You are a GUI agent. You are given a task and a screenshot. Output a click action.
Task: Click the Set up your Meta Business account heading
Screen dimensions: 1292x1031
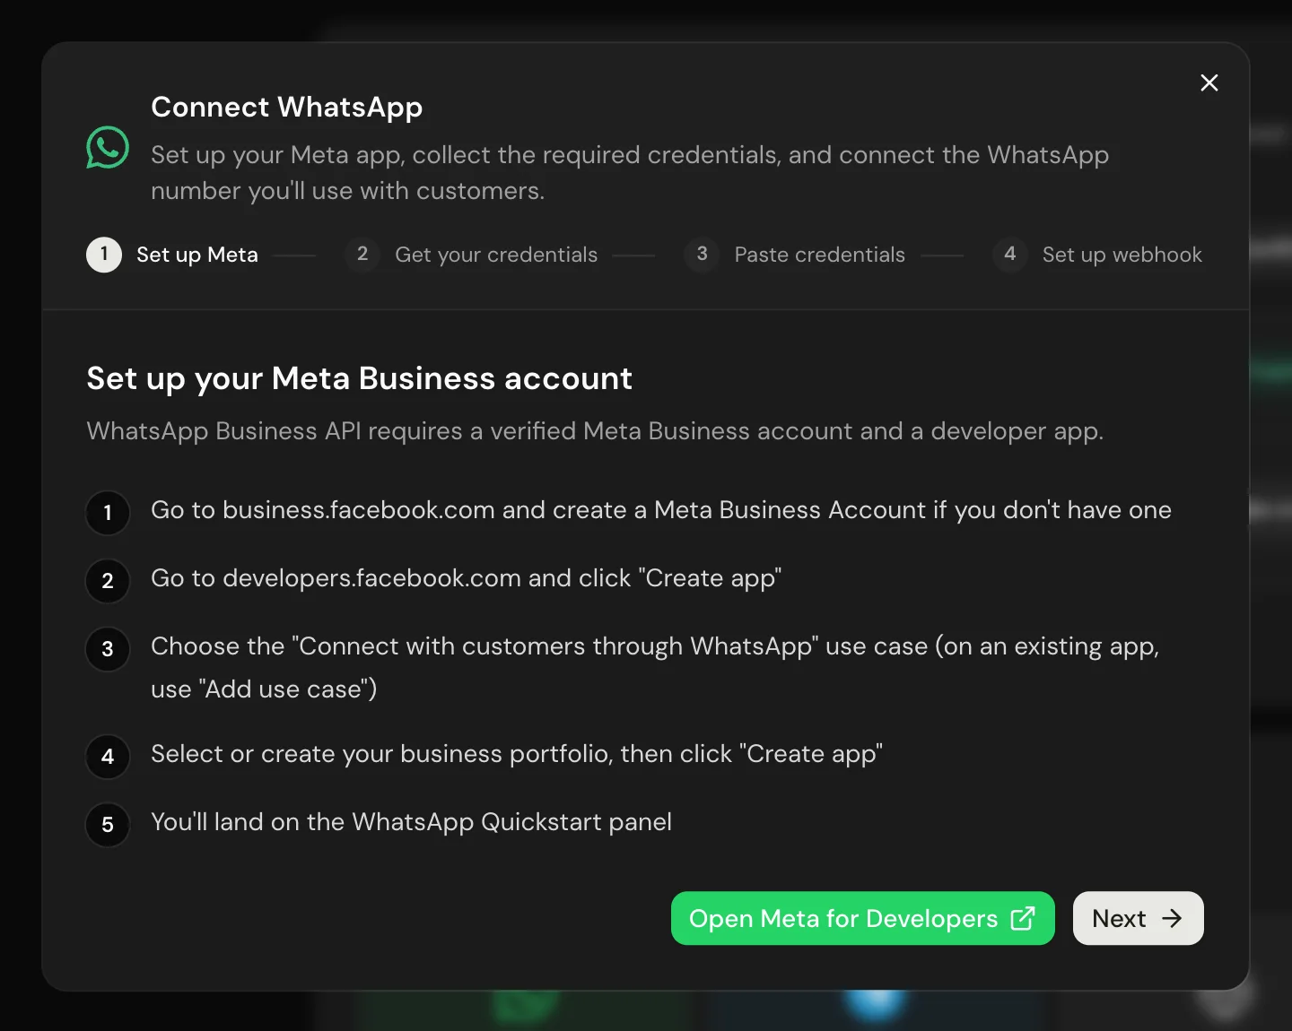click(360, 379)
